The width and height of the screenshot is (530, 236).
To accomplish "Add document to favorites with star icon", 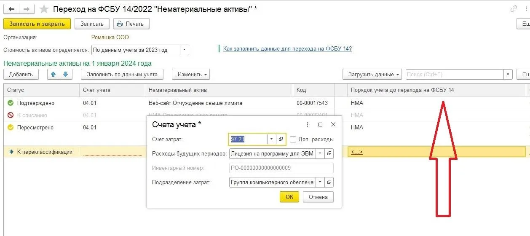I will point(44,9).
